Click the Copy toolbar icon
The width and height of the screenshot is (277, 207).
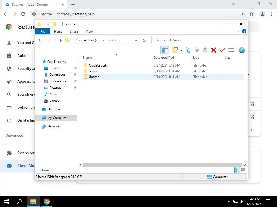(196, 50)
